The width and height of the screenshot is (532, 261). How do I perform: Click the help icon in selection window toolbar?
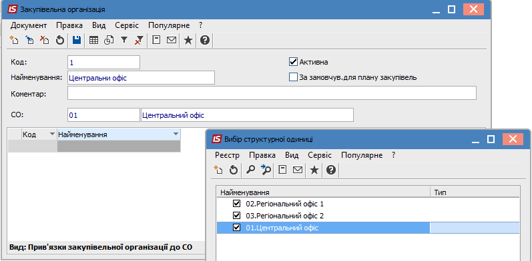pyautogui.click(x=331, y=170)
